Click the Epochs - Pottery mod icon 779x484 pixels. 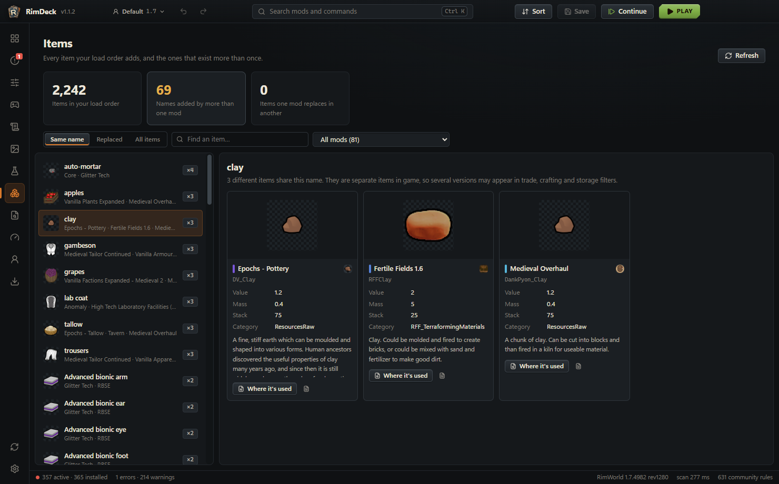[348, 269]
